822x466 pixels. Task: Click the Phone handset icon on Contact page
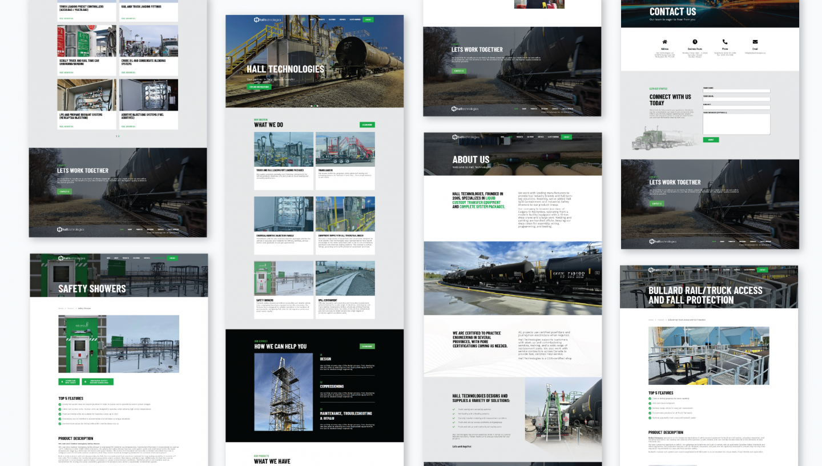(x=725, y=42)
